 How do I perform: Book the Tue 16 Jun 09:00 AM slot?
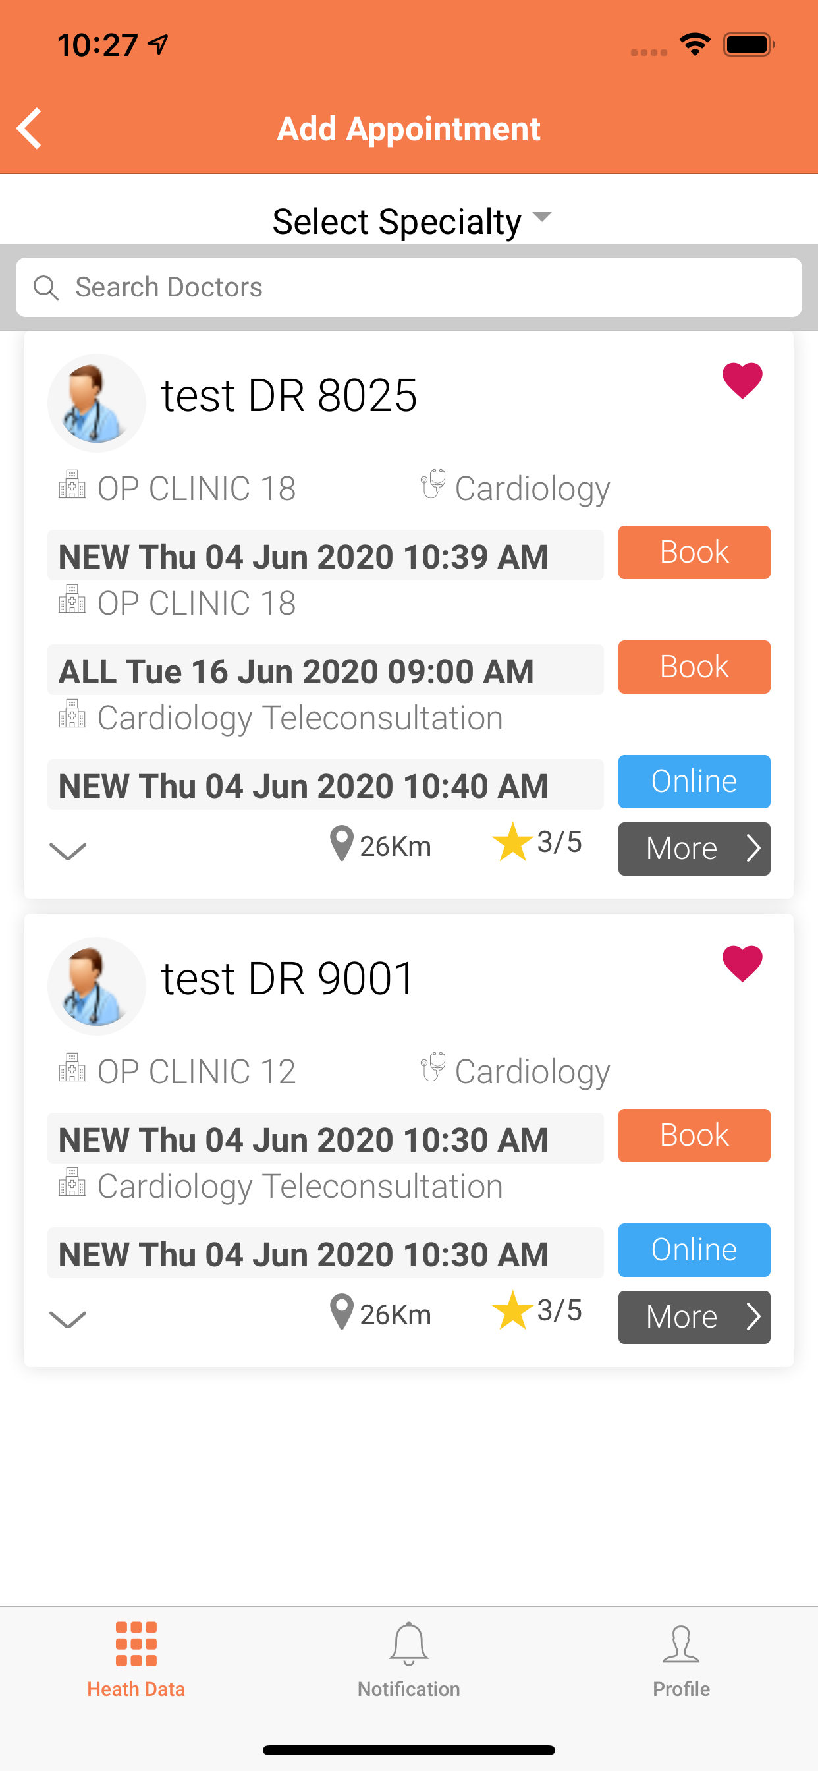point(694,667)
